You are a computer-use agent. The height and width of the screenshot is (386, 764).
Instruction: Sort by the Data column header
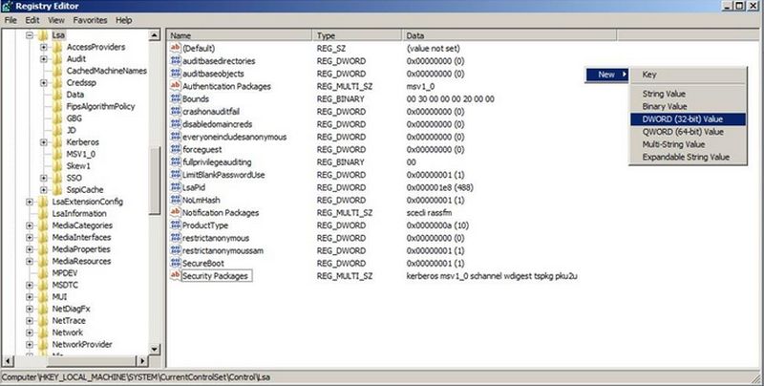(x=510, y=35)
